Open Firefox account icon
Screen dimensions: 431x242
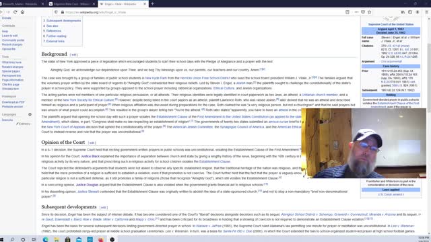coord(418,12)
